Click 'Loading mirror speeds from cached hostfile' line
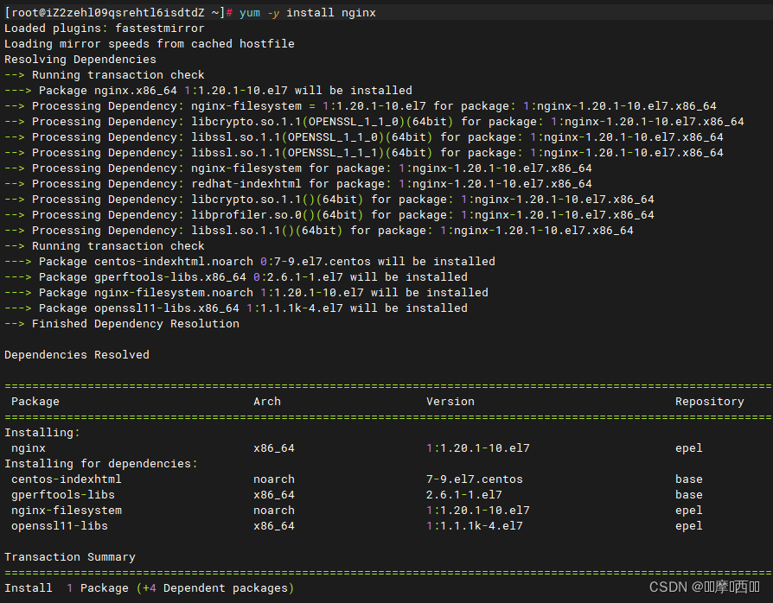This screenshot has width=773, height=603. pyautogui.click(x=150, y=44)
